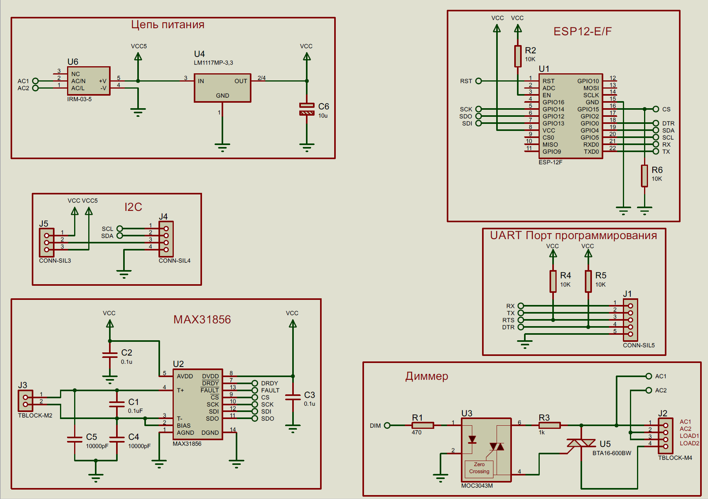Image resolution: width=708 pixels, height=499 pixels.
Task: Click the 'ESP-12F' part label
Action: [551, 162]
